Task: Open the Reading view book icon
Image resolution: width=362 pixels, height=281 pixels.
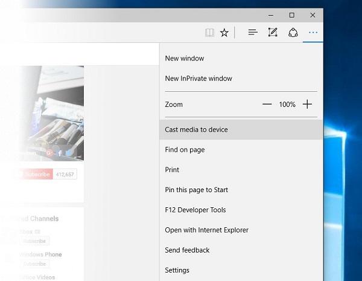Action: (x=209, y=33)
